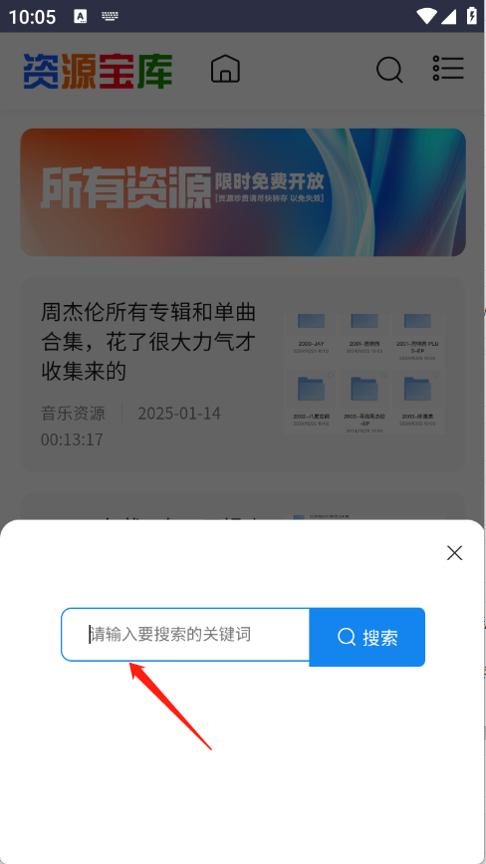
Task: Click the blue 搜索 button
Action: click(367, 637)
